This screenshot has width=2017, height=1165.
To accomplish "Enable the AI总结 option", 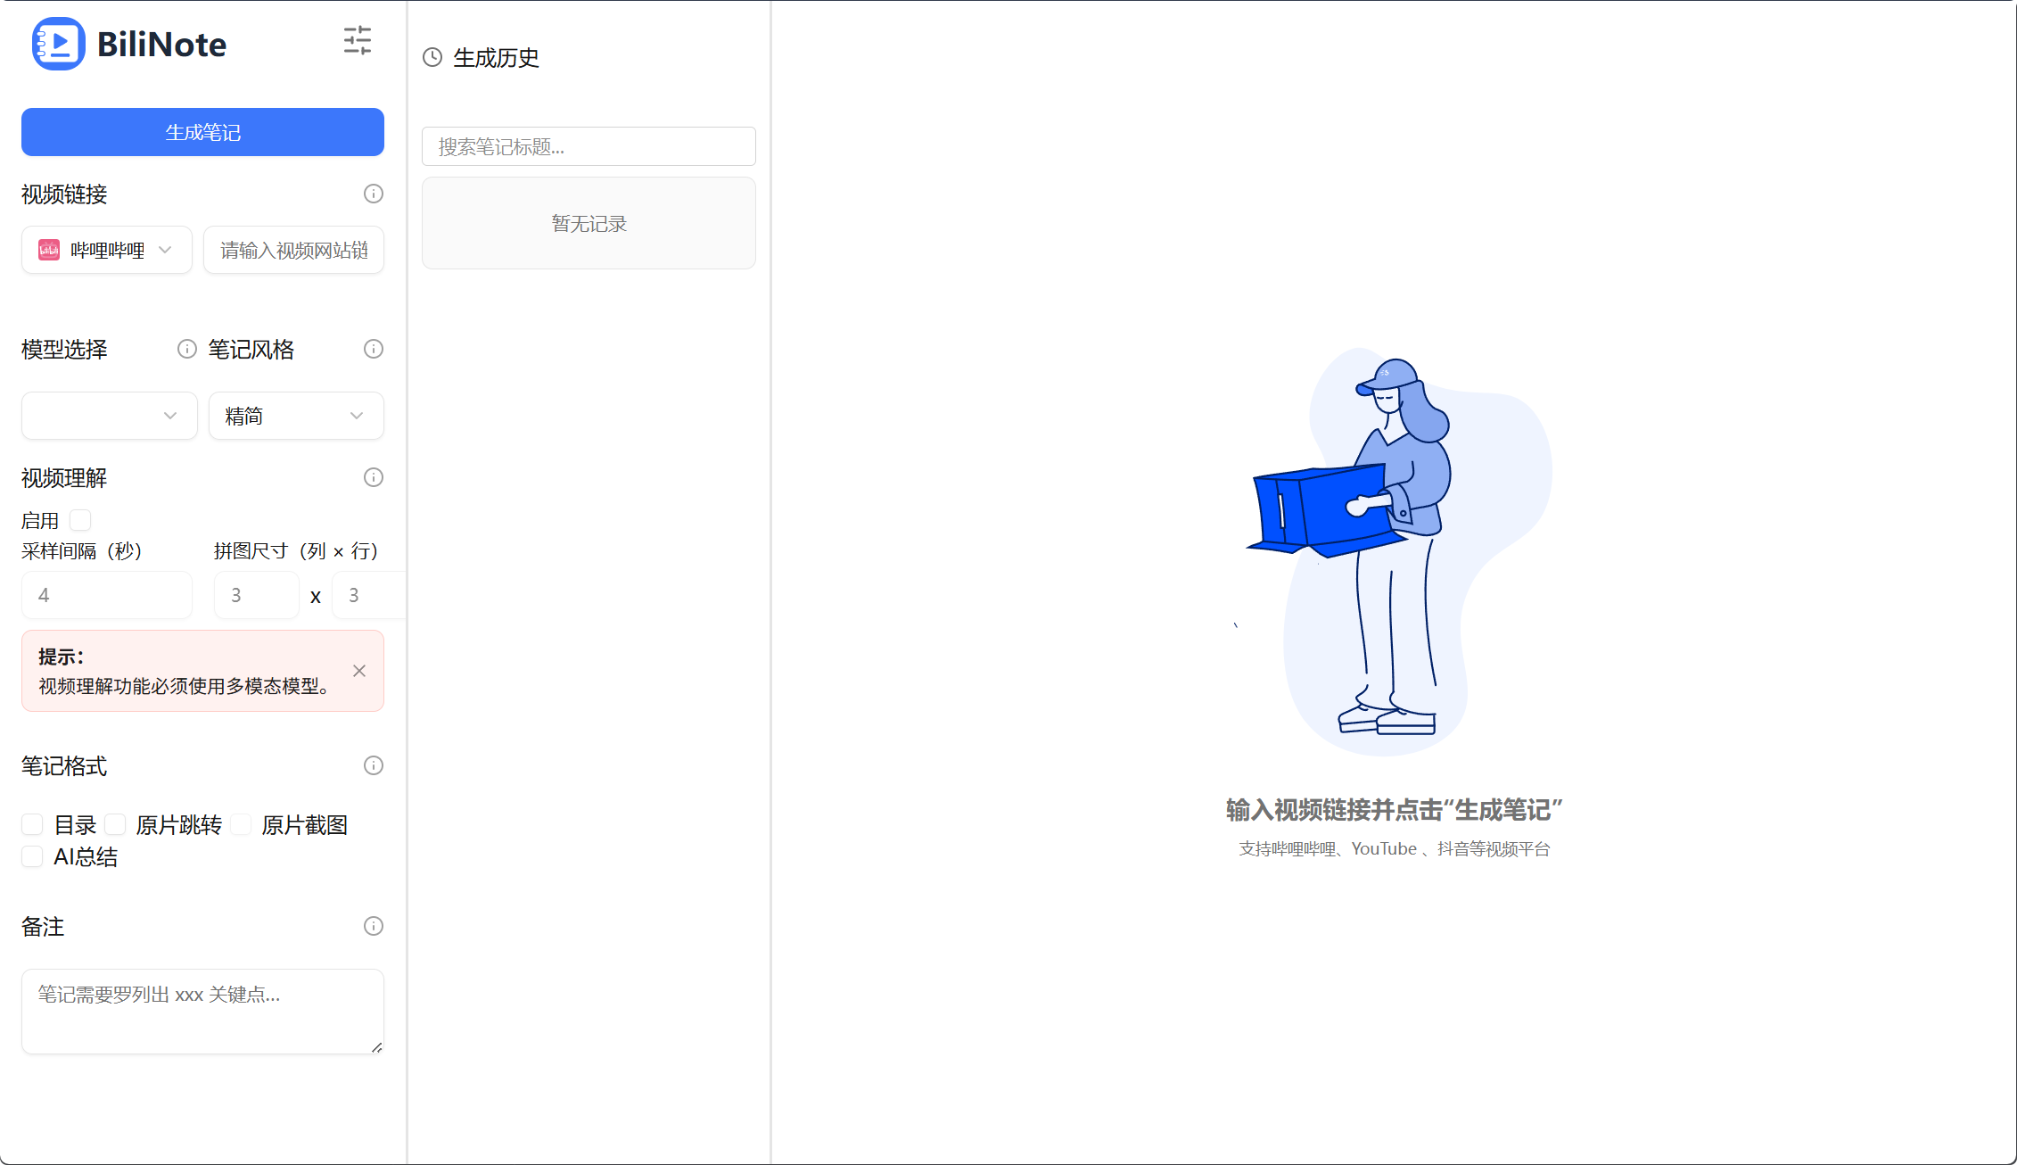I will 32,855.
